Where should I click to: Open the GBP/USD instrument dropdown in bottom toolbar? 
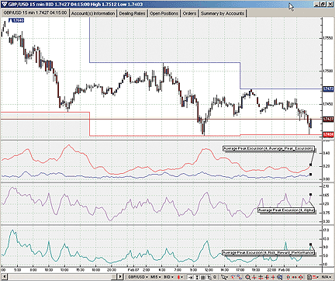point(137,277)
